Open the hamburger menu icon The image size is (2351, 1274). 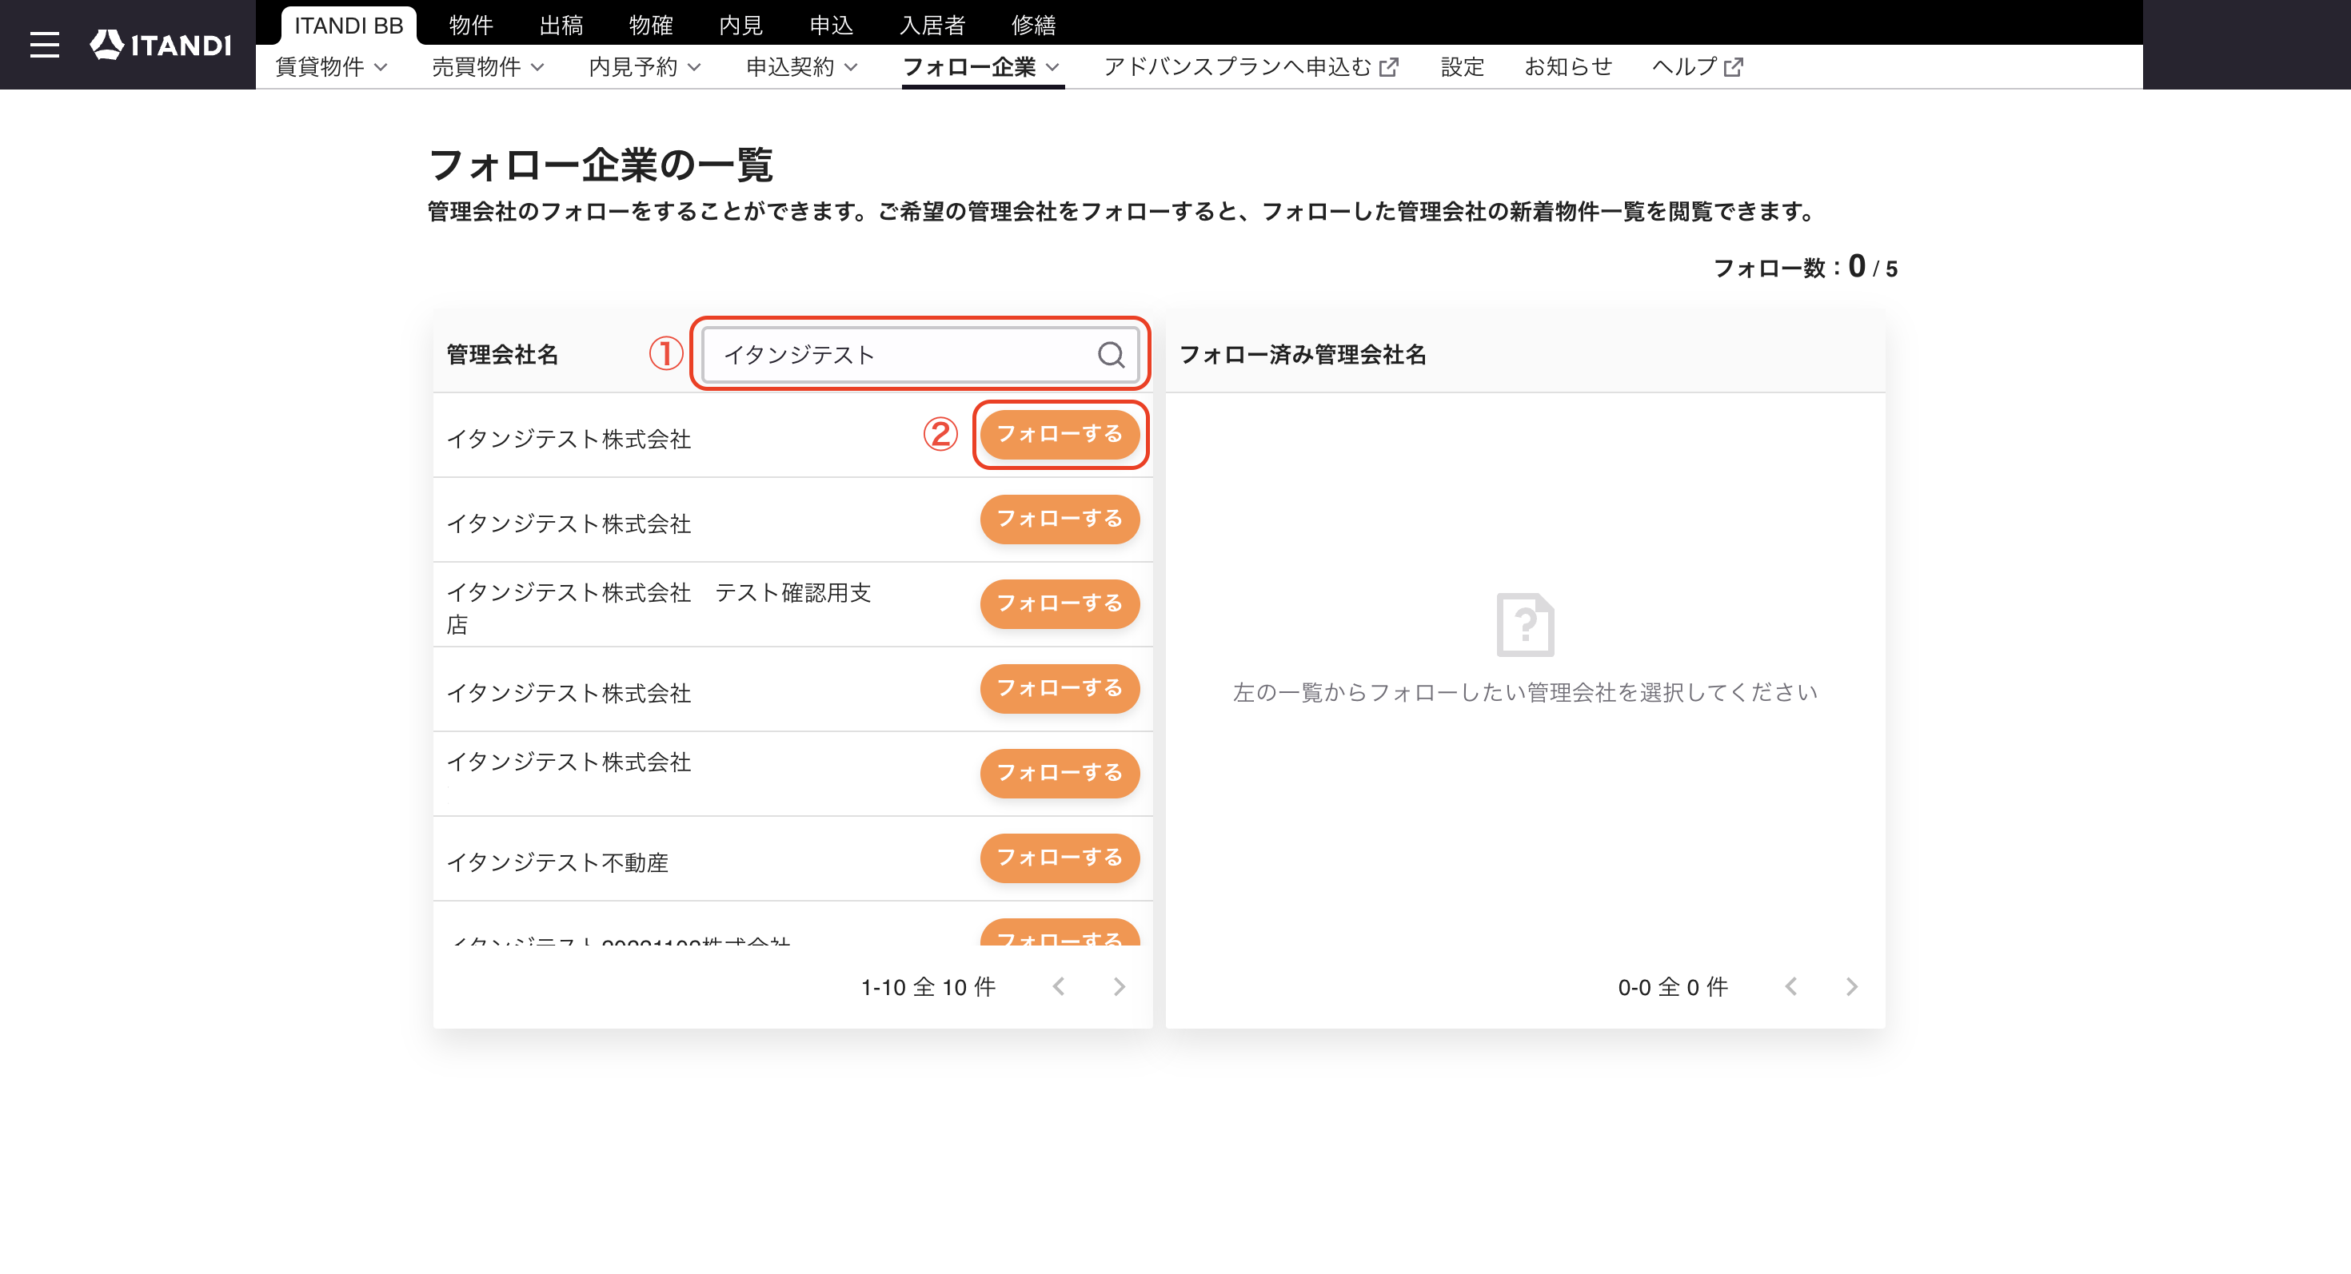[x=44, y=45]
